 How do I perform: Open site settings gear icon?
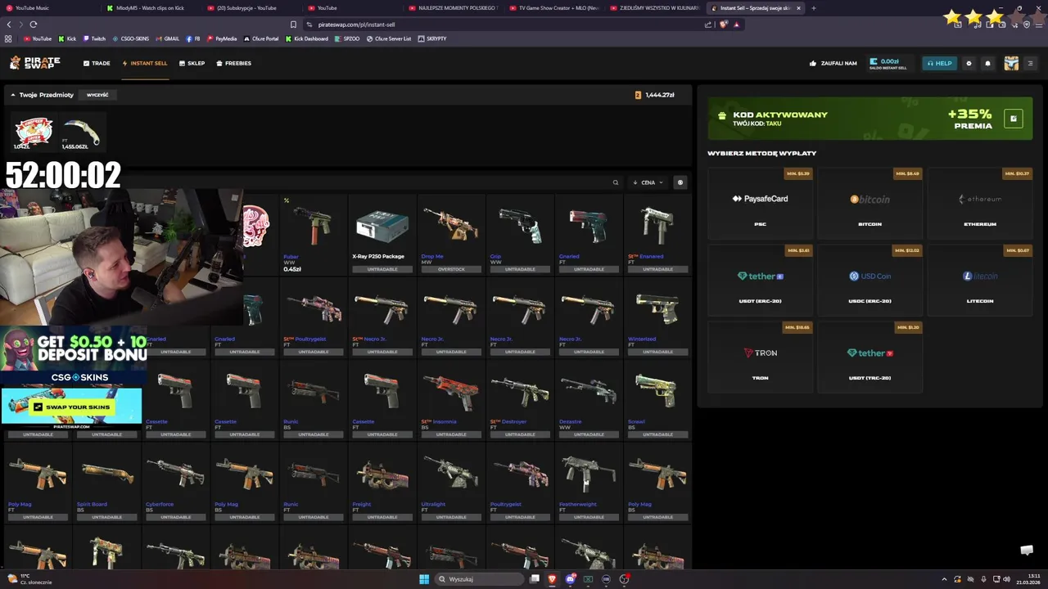969,63
